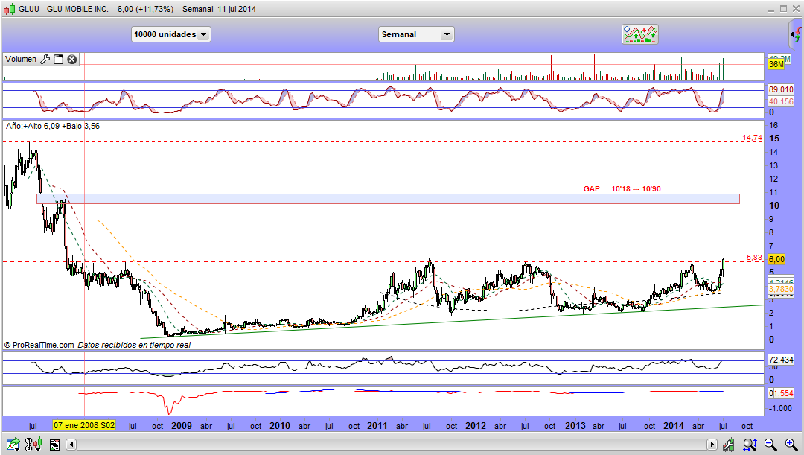The width and height of the screenshot is (804, 455).
Task: Zoom out with the minus magnifier
Action: click(x=770, y=445)
